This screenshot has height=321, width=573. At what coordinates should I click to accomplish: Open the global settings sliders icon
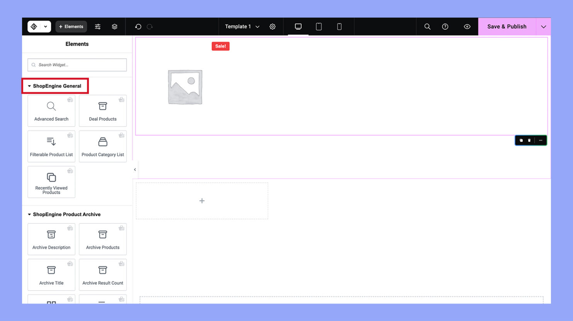[x=98, y=27]
